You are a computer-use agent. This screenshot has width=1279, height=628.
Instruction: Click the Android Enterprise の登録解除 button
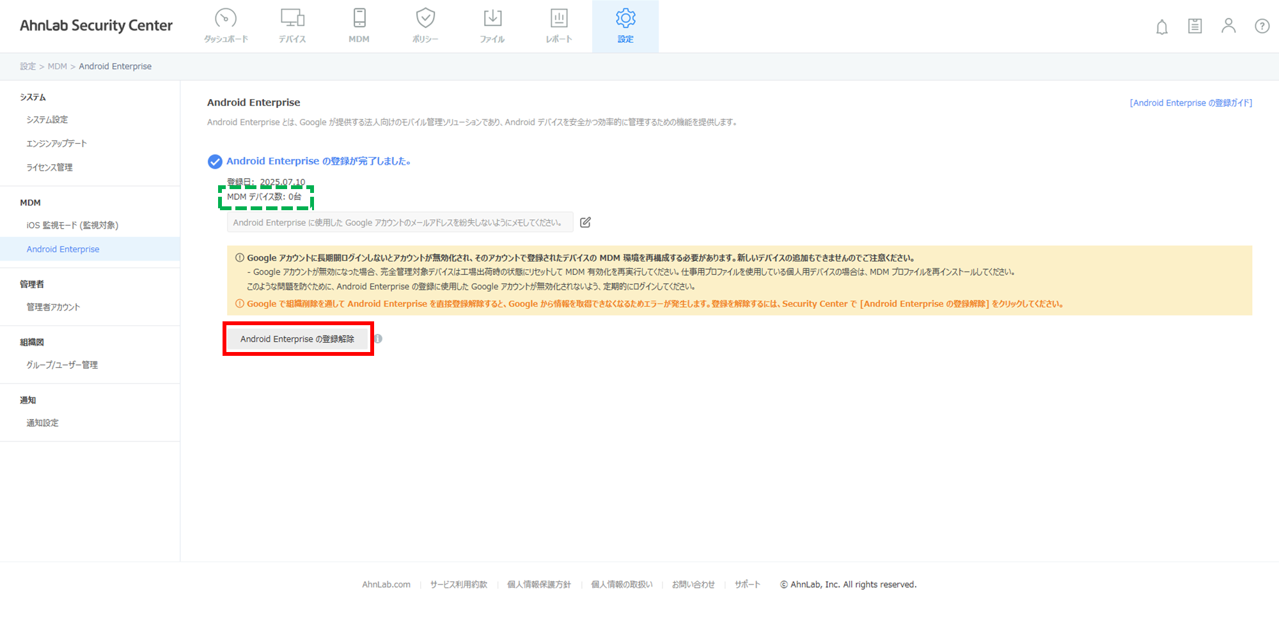(x=297, y=339)
